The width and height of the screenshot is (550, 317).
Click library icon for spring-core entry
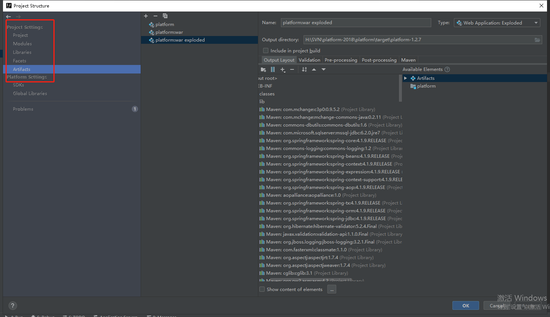click(262, 141)
